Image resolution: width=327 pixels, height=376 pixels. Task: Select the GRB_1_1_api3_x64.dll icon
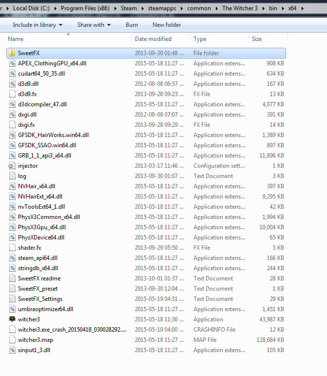coord(12,156)
